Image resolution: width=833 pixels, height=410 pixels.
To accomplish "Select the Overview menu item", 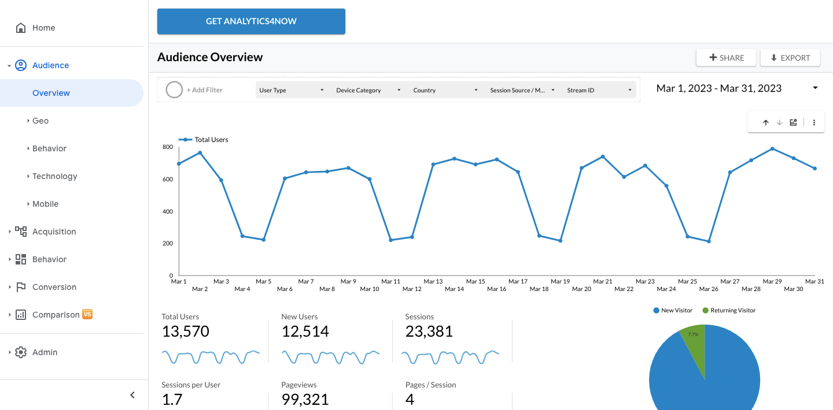I will 51,92.
